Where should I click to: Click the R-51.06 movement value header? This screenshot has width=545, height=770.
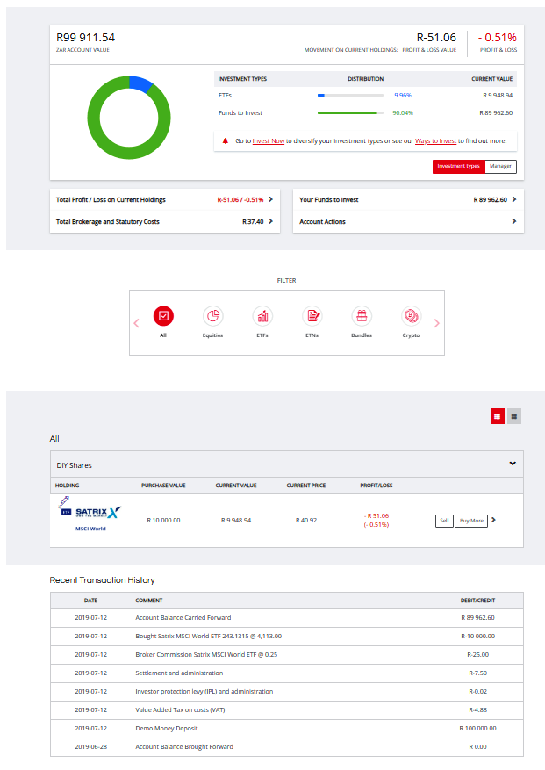pos(436,38)
